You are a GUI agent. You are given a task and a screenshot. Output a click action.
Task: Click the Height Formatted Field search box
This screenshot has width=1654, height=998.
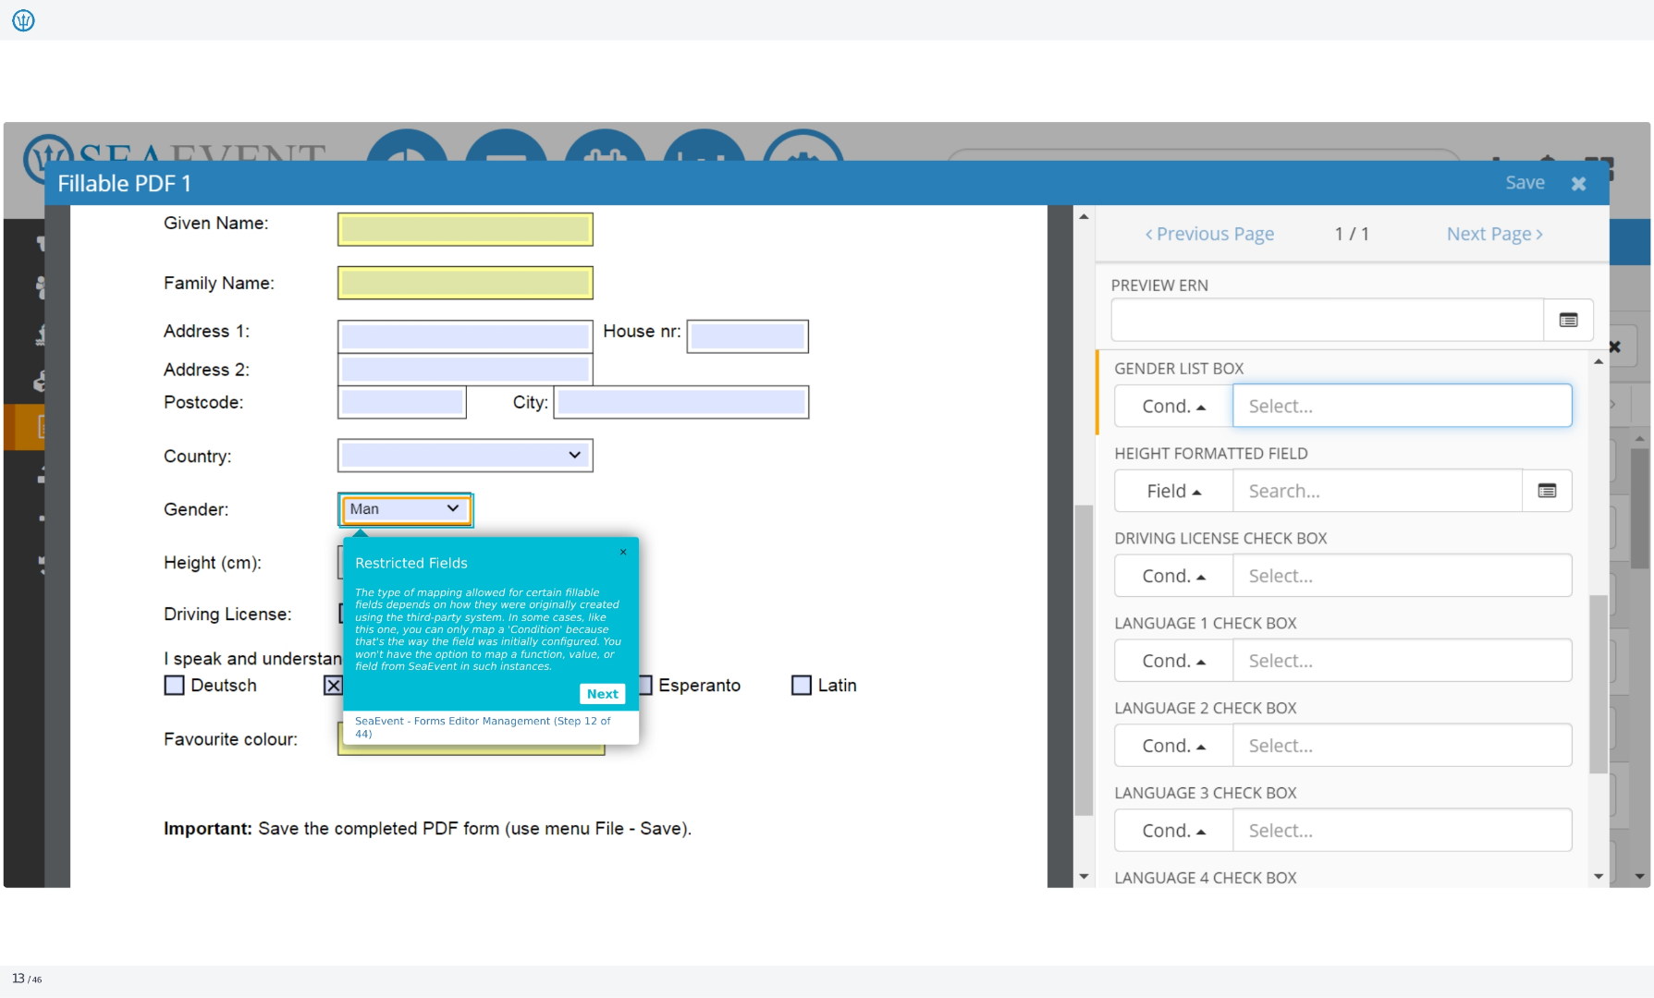point(1378,491)
